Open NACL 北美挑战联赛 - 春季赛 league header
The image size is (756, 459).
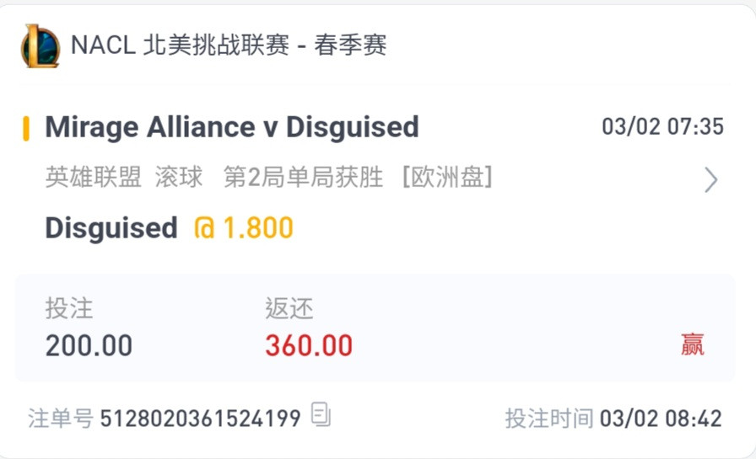tap(229, 45)
